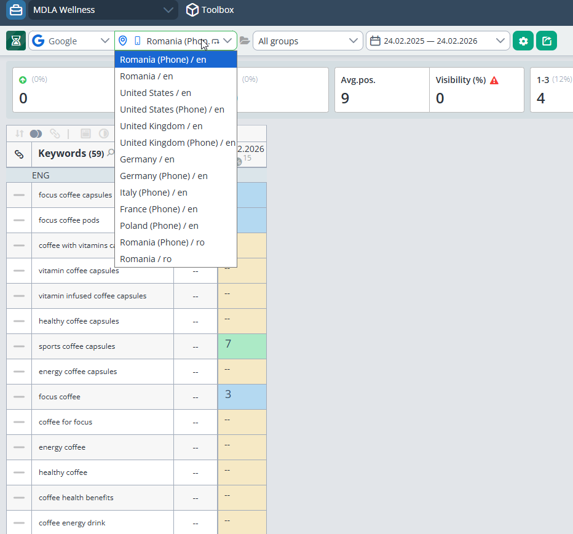This screenshot has height=534, width=573.
Task: Click the green up-arrow improved indicator
Action: (x=23, y=80)
